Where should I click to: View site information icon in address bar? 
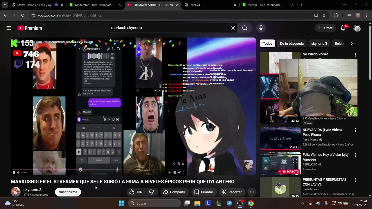click(x=33, y=15)
